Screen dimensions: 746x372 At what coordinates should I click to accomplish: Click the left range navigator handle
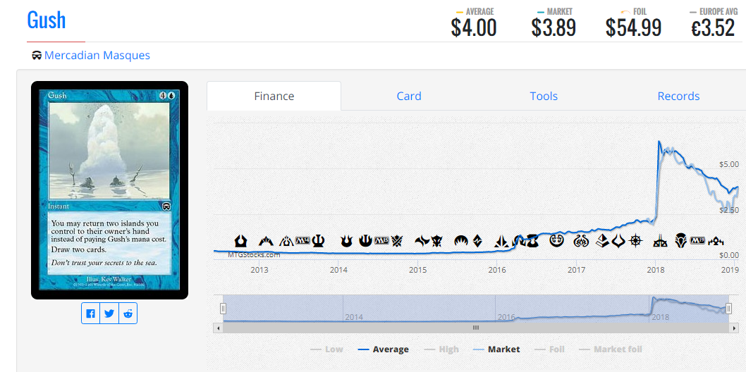tap(223, 309)
